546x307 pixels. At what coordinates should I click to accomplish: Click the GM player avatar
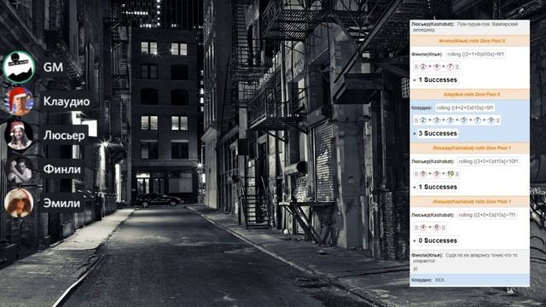(19, 67)
